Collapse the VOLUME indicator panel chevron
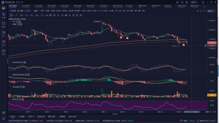 tap(11, 87)
